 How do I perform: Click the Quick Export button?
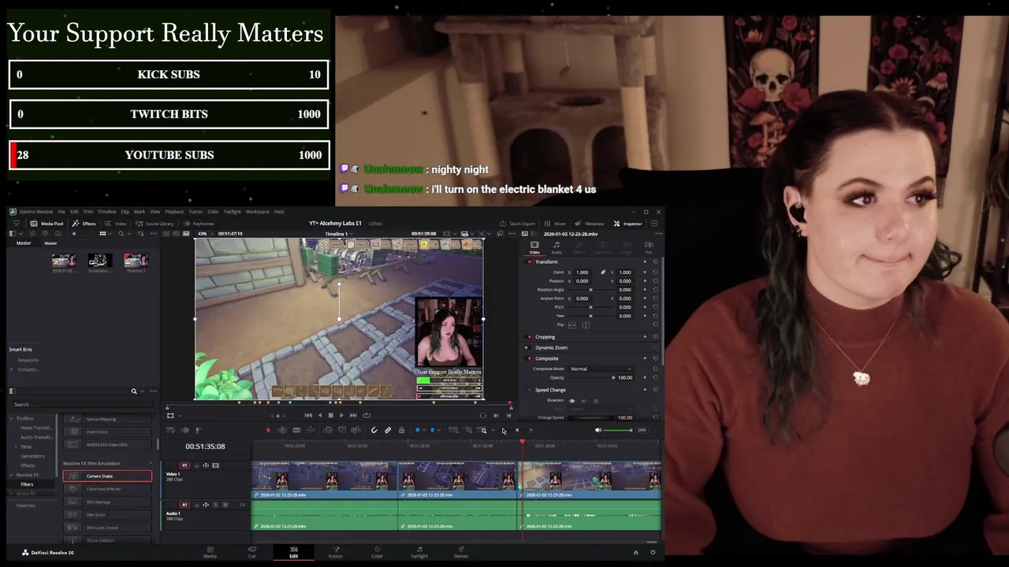click(x=517, y=224)
